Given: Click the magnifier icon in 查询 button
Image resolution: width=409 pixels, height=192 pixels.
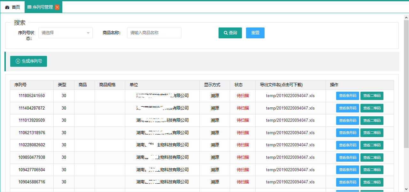Looking at the screenshot, I should click(226, 33).
